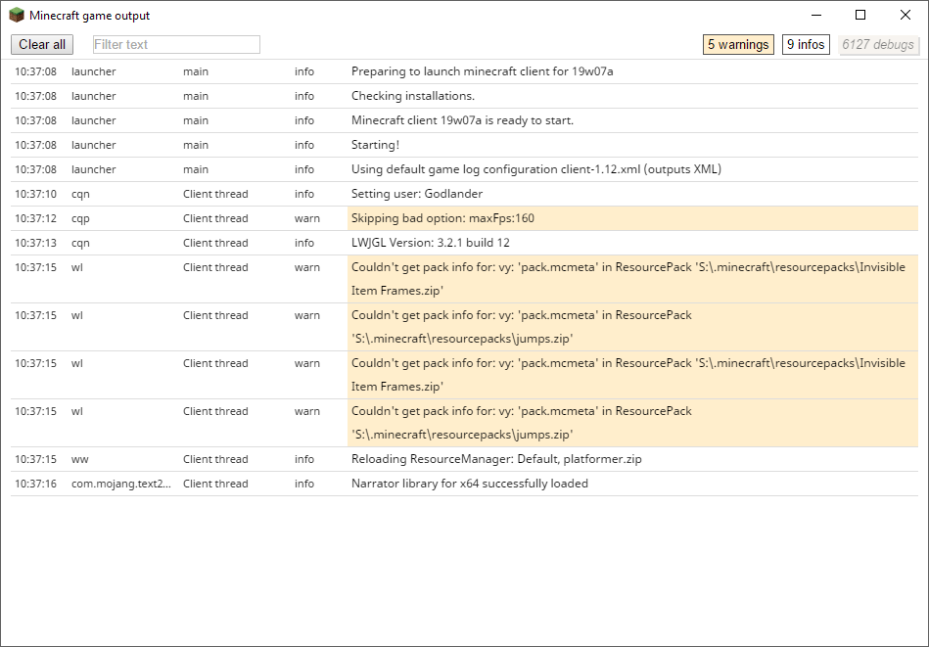Select the 'Setting user: Godlander' log entry

(416, 194)
